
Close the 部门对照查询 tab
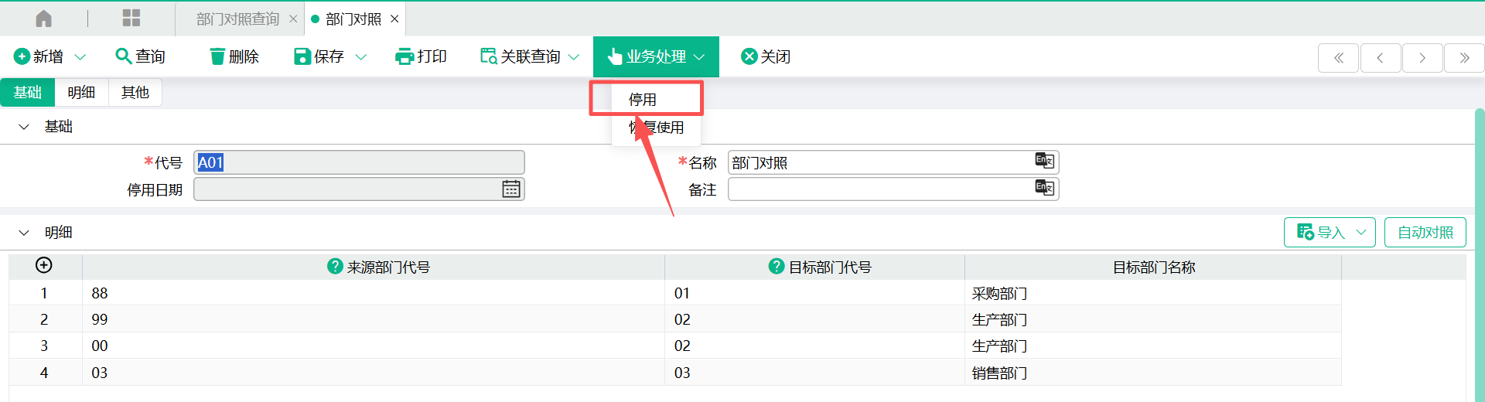(x=293, y=19)
